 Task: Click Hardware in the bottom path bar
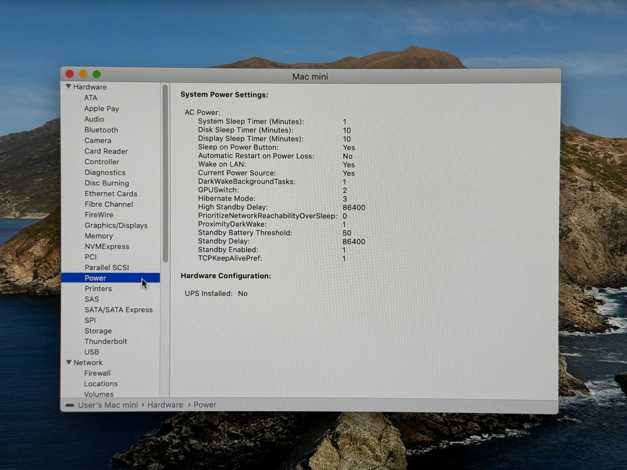pos(165,405)
